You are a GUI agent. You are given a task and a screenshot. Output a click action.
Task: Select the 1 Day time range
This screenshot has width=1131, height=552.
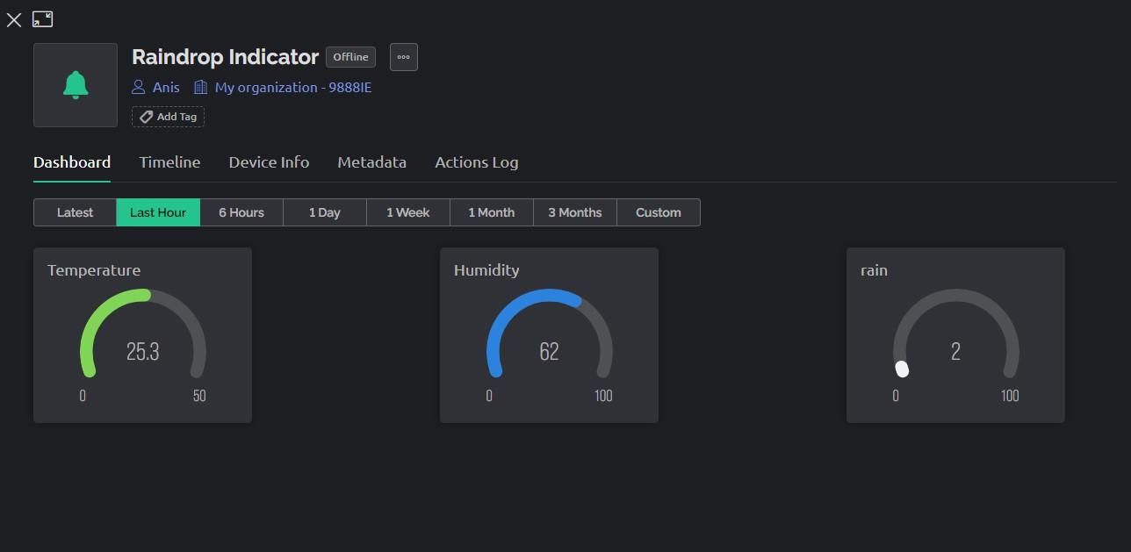[x=324, y=211]
